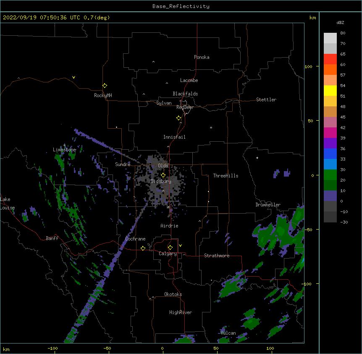362x354 pixels.
Task: Select the Banff label
Action: tap(52, 238)
